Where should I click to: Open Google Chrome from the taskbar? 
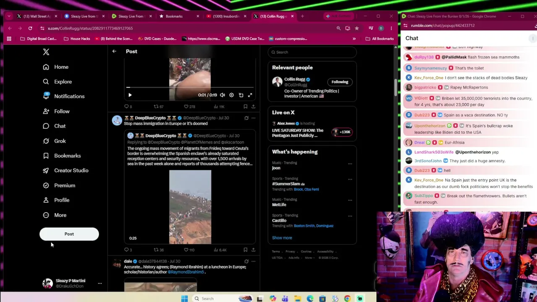point(347,299)
